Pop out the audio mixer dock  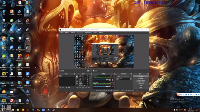click(115, 74)
